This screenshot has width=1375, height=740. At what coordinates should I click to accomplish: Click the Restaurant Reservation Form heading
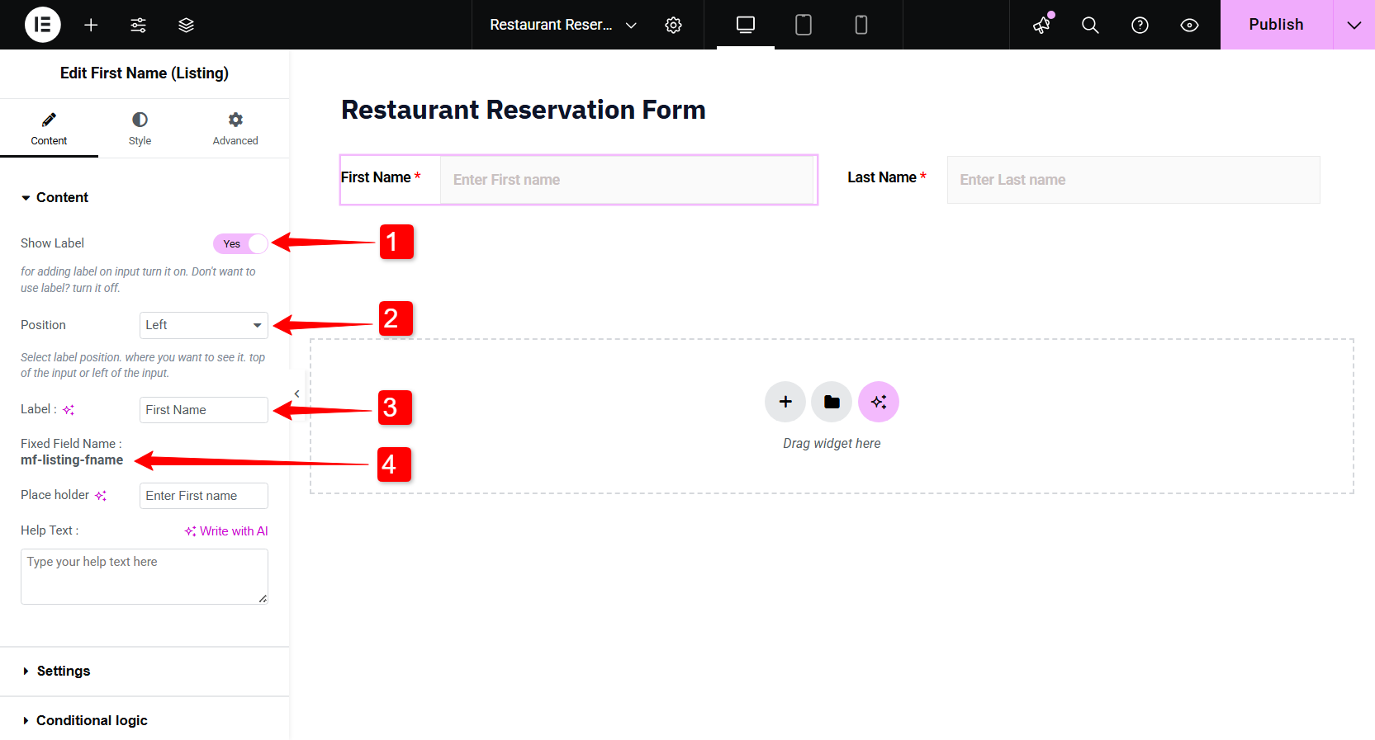[x=524, y=110]
